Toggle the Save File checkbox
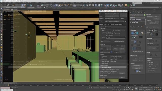This screenshot has width=162, height=91. point(120,18)
